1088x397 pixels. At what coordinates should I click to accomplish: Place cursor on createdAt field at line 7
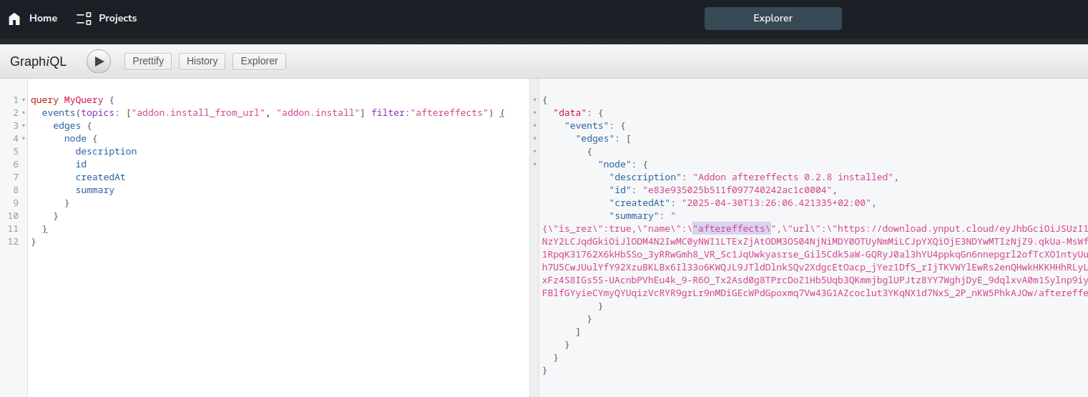pyautogui.click(x=100, y=177)
